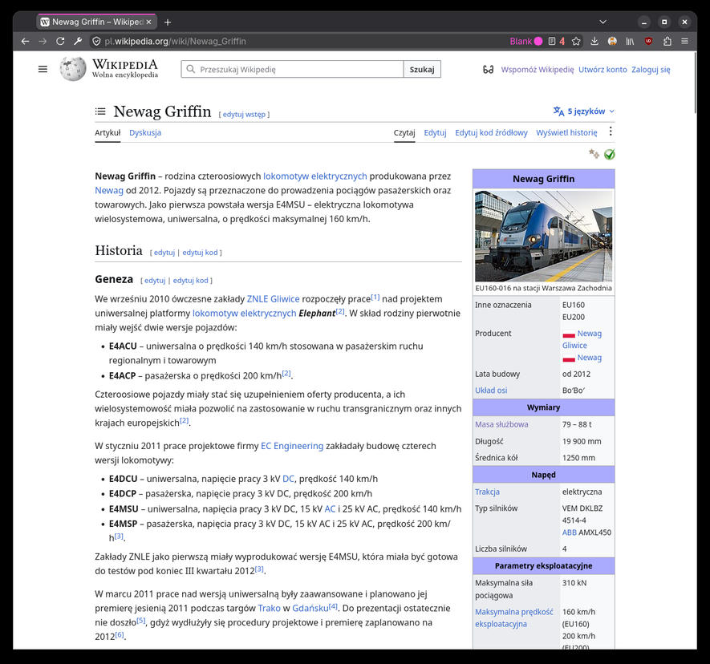Open Masa służbowa infobox link
The width and height of the screenshot is (710, 664).
point(501,424)
